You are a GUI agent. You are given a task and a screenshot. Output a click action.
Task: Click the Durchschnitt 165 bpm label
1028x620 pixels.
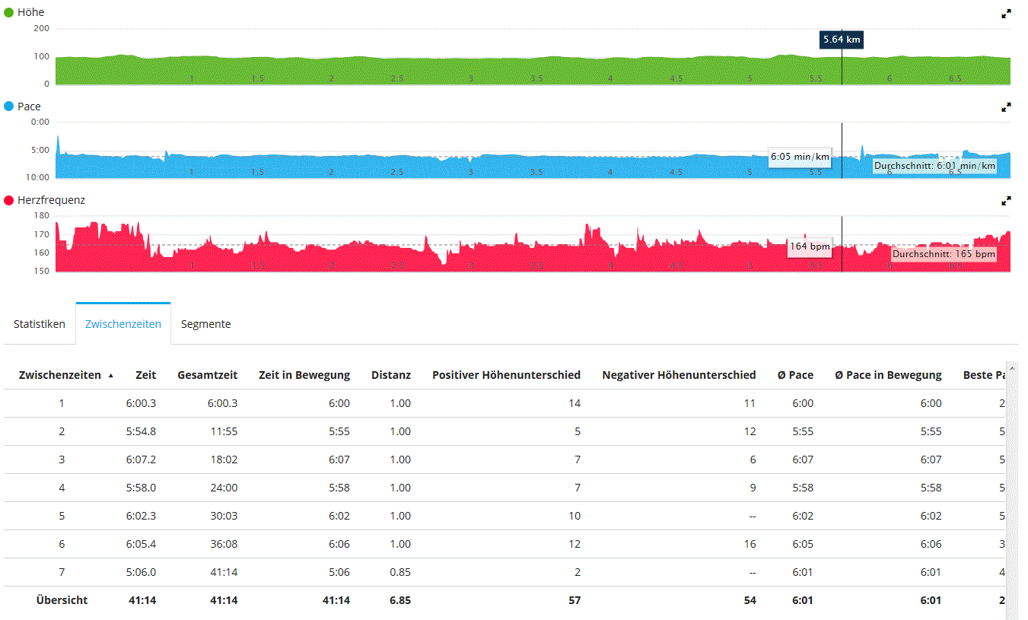tap(944, 254)
